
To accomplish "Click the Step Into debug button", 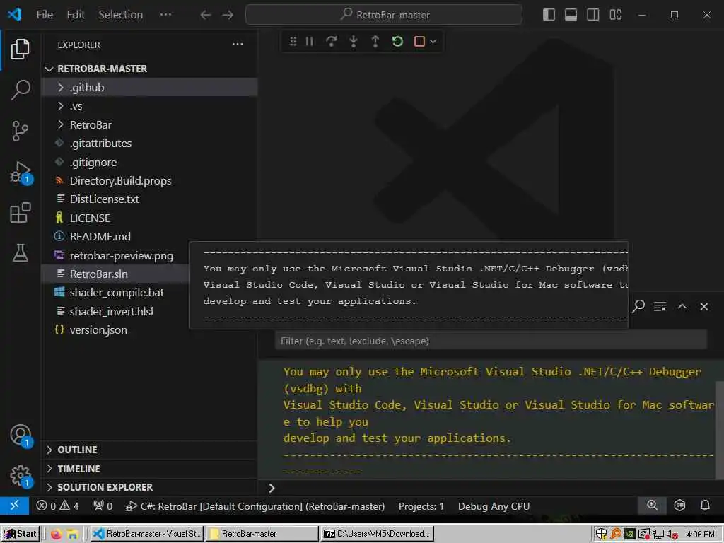I will pyautogui.click(x=354, y=42).
